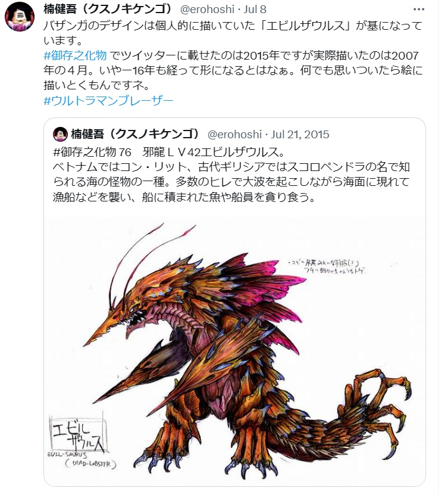441x494 pixels.
Task: Open the Evil-Saurus monster illustration image
Action: coord(234,351)
